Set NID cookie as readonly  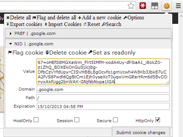coord(112,53)
